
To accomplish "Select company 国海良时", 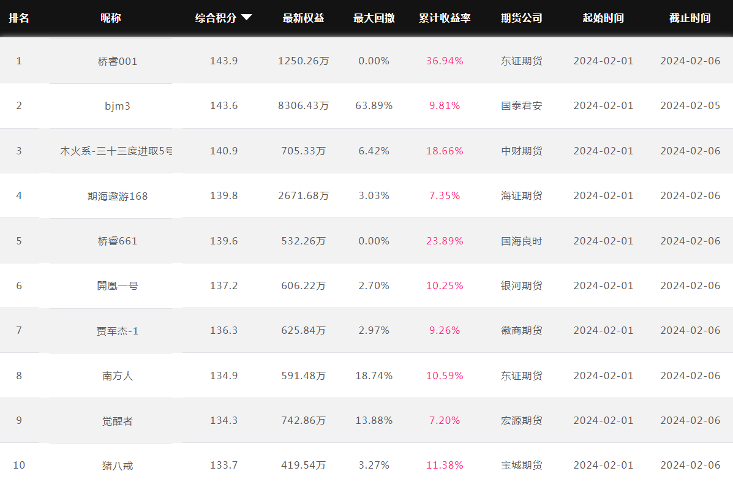I will point(522,241).
